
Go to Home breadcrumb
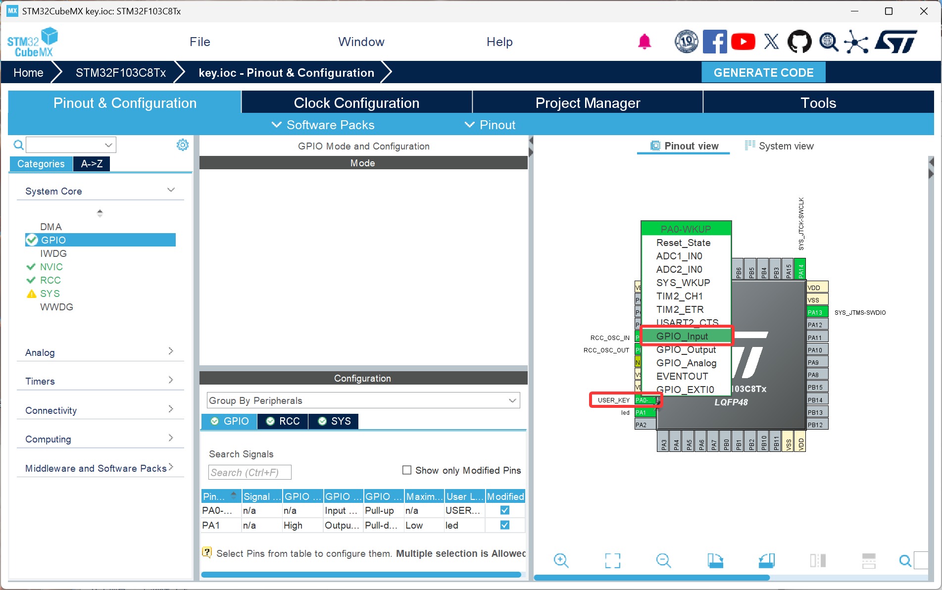tap(28, 73)
